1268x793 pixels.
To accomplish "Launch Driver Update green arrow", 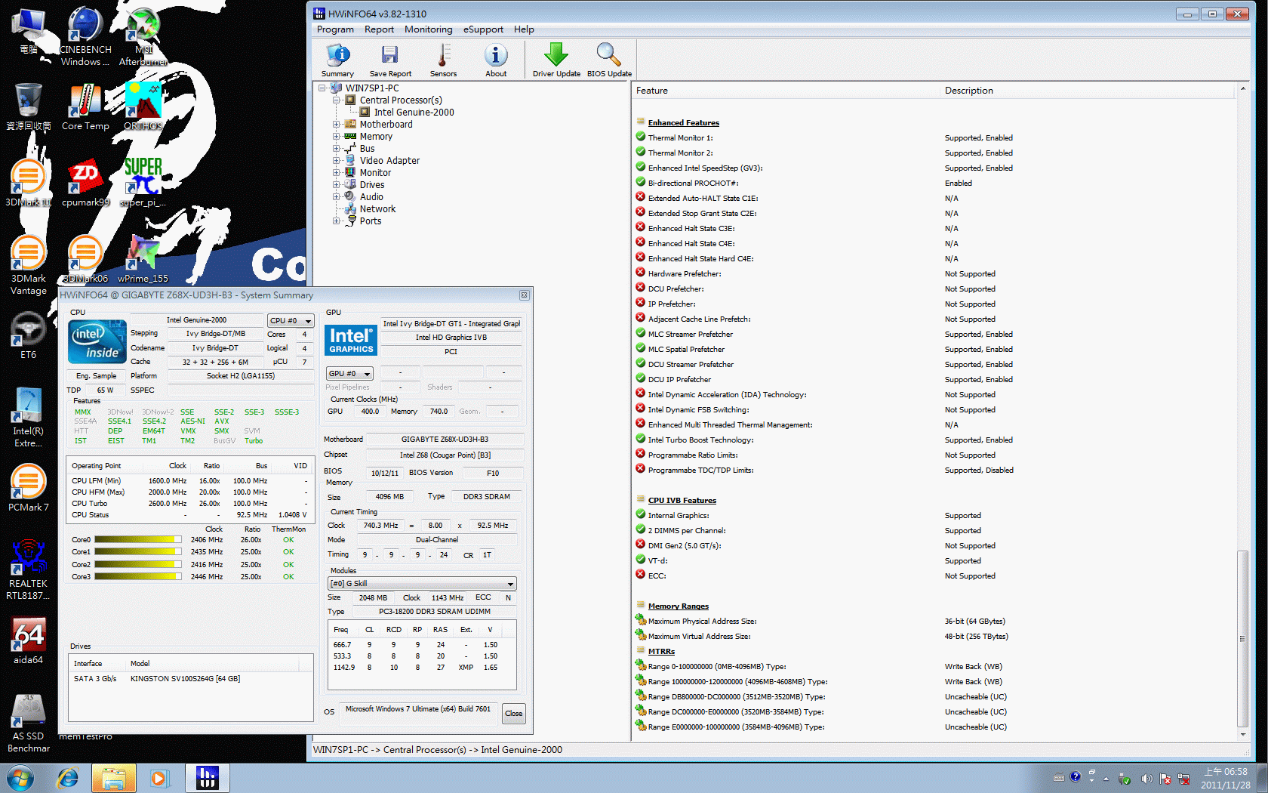I will (x=556, y=60).
